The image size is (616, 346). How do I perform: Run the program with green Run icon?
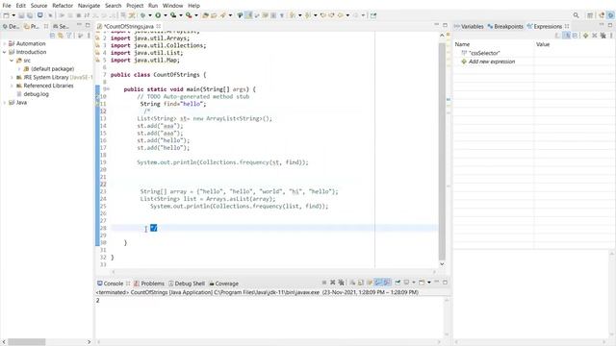coord(158,15)
